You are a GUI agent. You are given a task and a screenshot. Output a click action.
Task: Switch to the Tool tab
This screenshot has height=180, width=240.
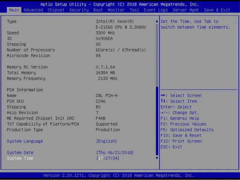click(134, 10)
